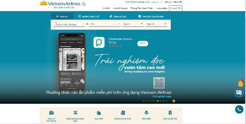Viewport: 246px width, 124px height.
Task: Open the notification bell
Action: tap(241, 84)
